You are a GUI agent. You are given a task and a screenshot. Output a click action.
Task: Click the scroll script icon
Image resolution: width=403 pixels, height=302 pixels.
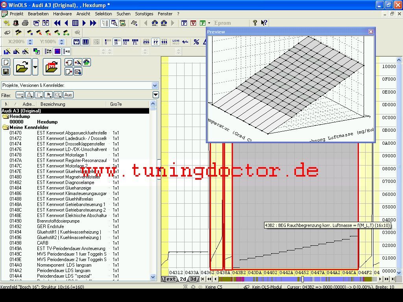point(123,23)
